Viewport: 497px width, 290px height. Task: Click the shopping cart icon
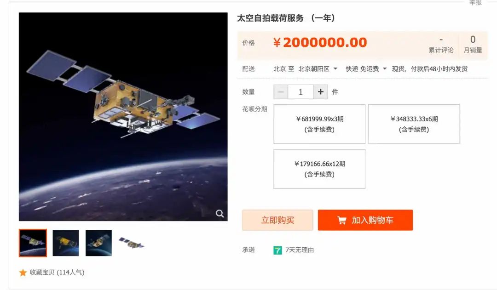(x=342, y=220)
